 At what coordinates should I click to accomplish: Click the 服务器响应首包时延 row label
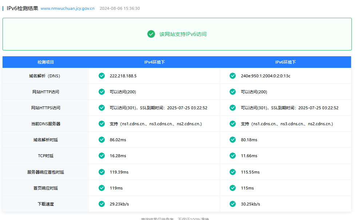pos(46,172)
